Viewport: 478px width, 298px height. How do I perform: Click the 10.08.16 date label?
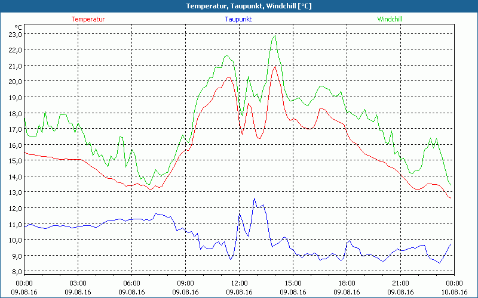pyautogui.click(x=454, y=292)
